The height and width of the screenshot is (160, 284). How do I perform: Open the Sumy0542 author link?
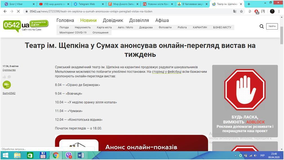pyautogui.click(x=9, y=93)
